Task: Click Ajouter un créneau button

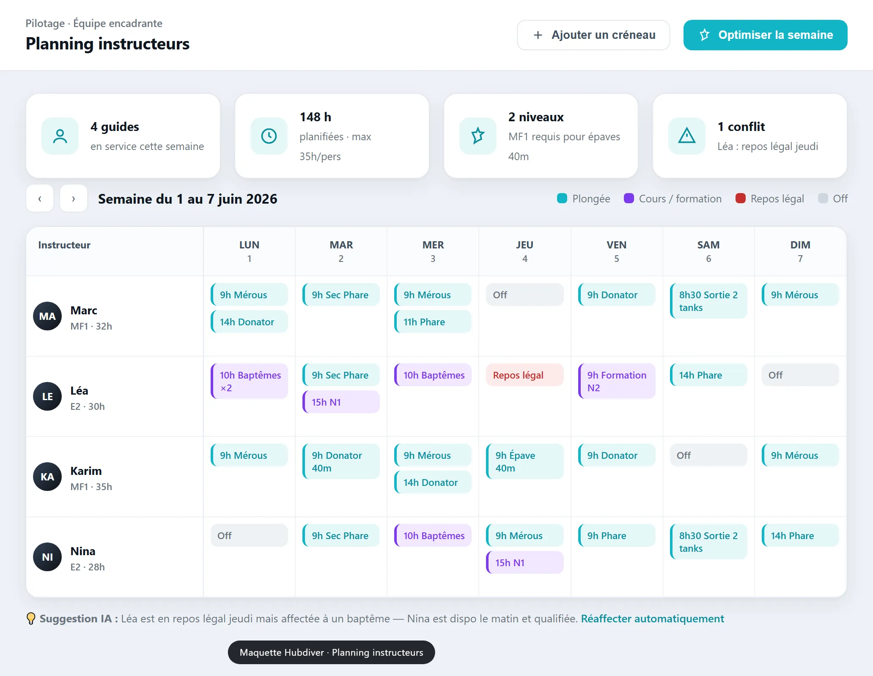Action: click(x=593, y=35)
